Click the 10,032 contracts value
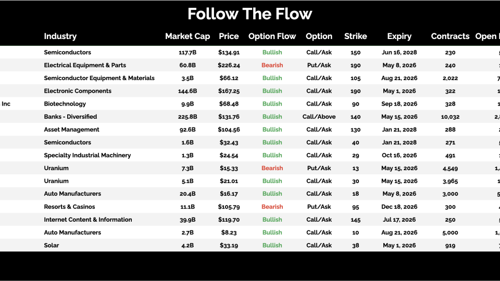The height and width of the screenshot is (281, 500). 450,117
